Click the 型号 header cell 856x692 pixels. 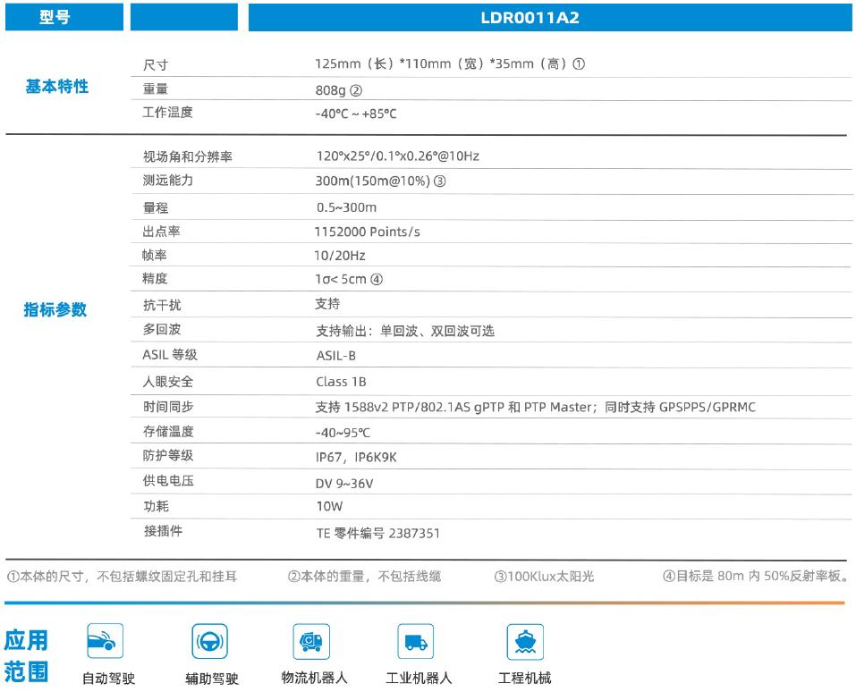55,18
